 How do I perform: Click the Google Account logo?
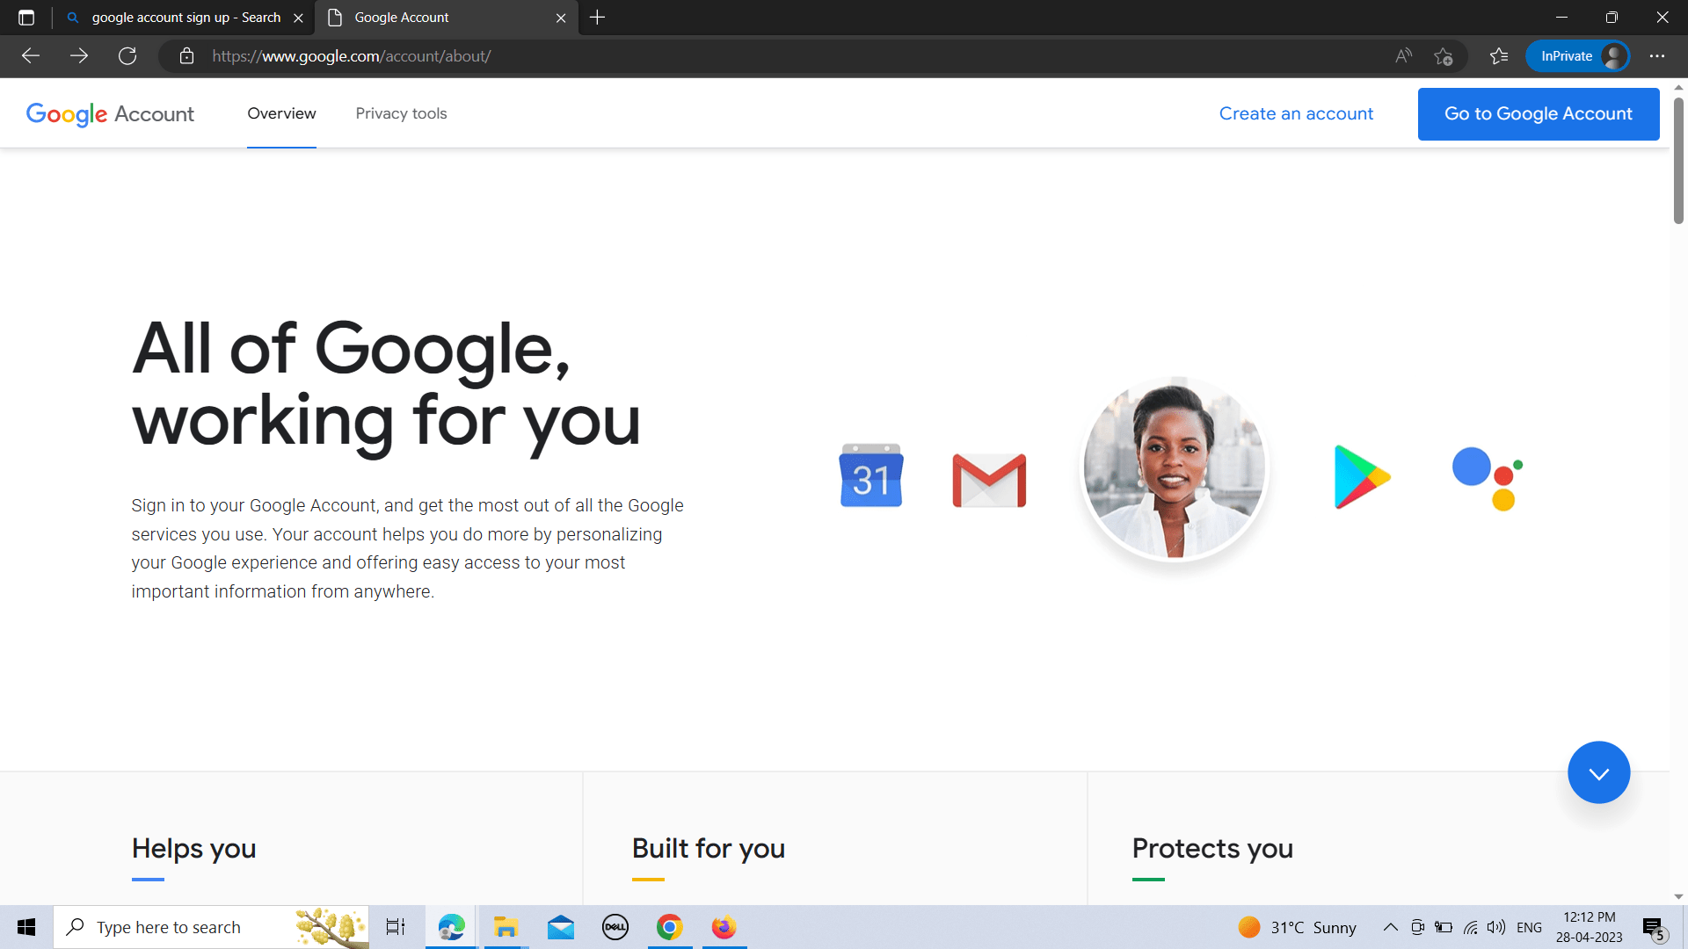pyautogui.click(x=110, y=113)
